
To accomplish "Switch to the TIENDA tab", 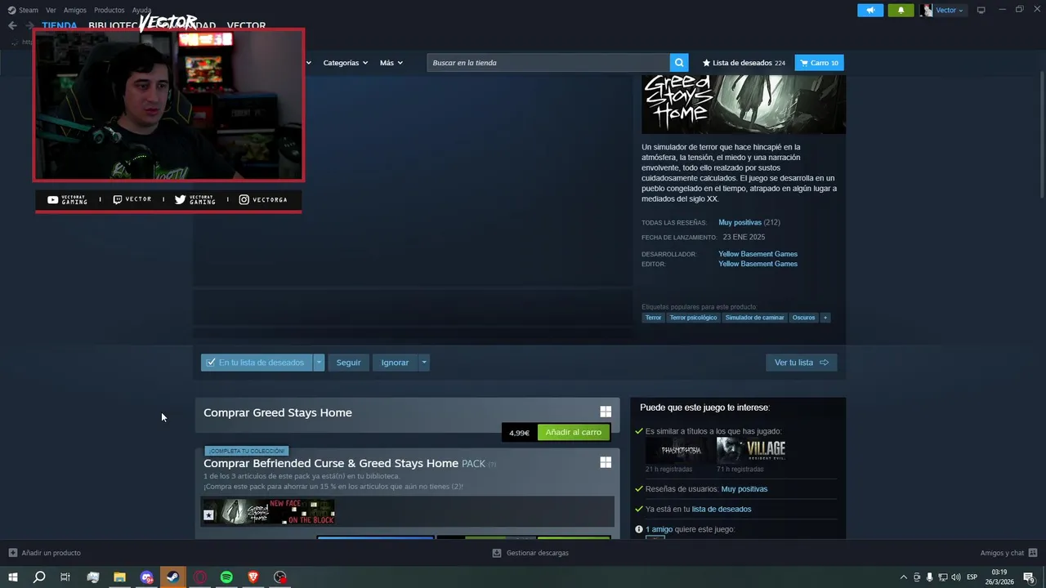I will coord(59,26).
